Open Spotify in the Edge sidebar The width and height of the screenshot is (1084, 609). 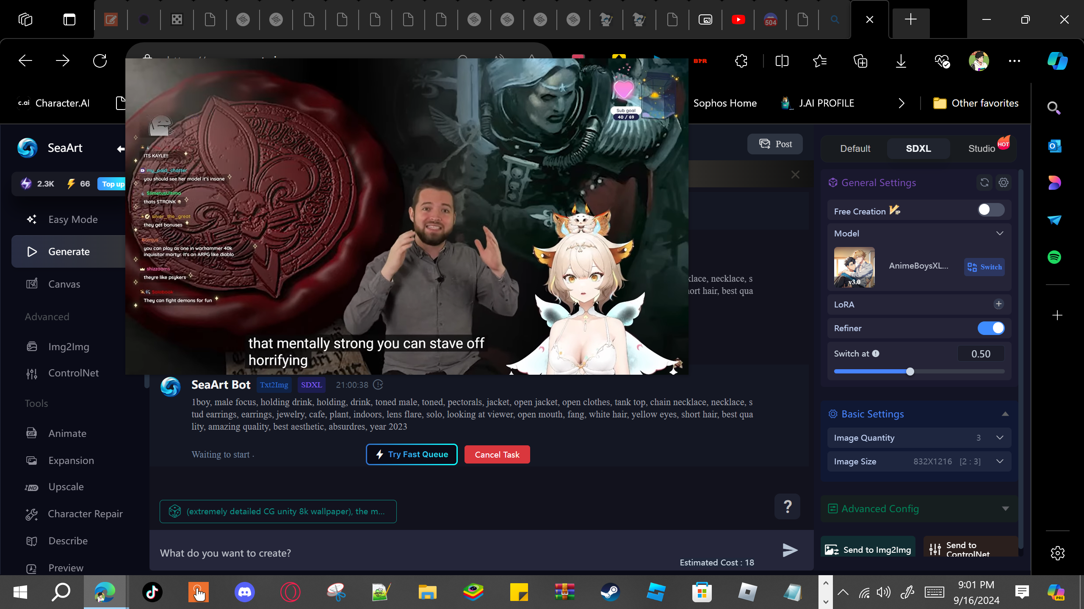coord(1054,257)
